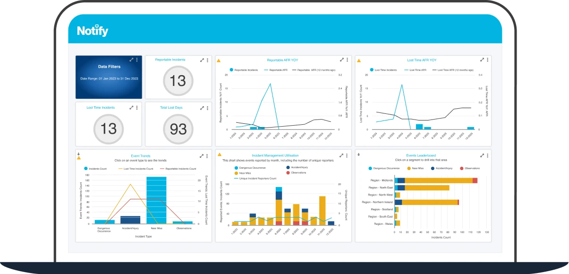The height and width of the screenshot is (274, 569).
Task: Expand the Data Filters widget to fullscreen
Action: (131, 60)
